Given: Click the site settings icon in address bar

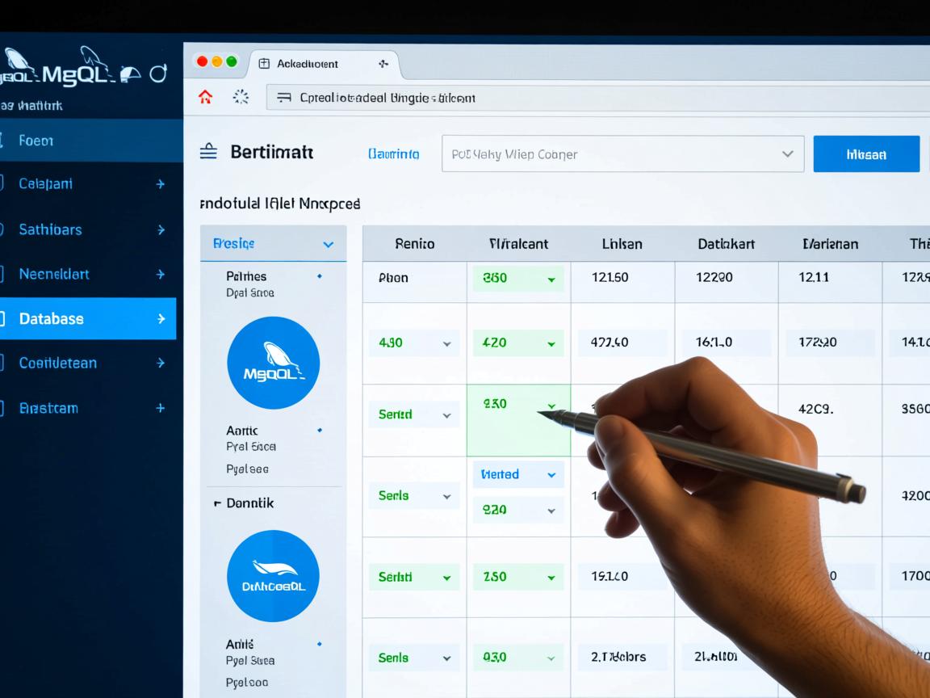Looking at the screenshot, I should [283, 98].
